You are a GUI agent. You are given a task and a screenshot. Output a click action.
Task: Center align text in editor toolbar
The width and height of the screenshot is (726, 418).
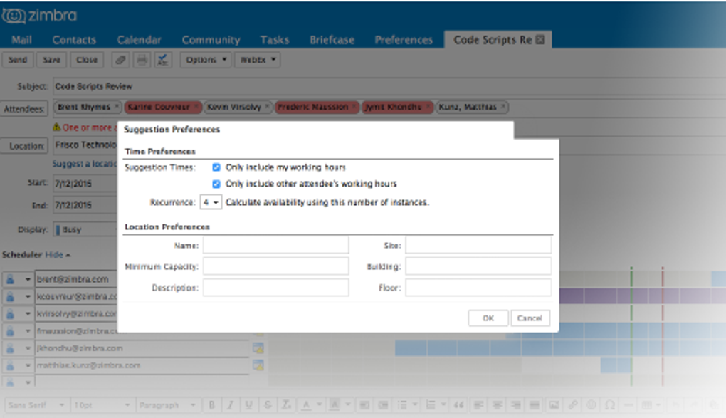pyautogui.click(x=498, y=405)
